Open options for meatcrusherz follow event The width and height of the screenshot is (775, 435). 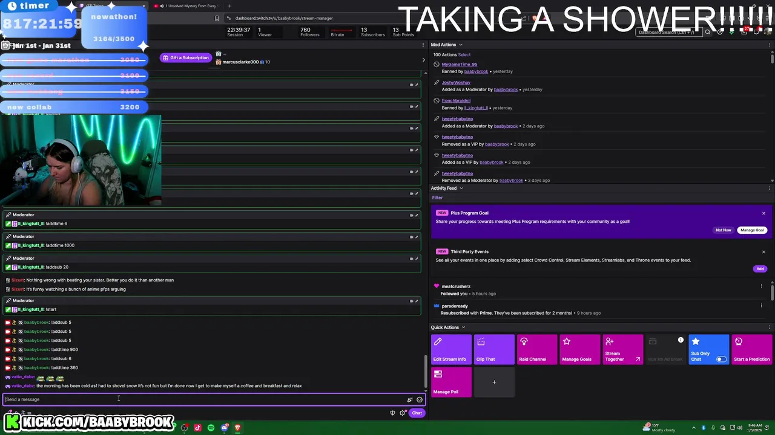(x=761, y=286)
